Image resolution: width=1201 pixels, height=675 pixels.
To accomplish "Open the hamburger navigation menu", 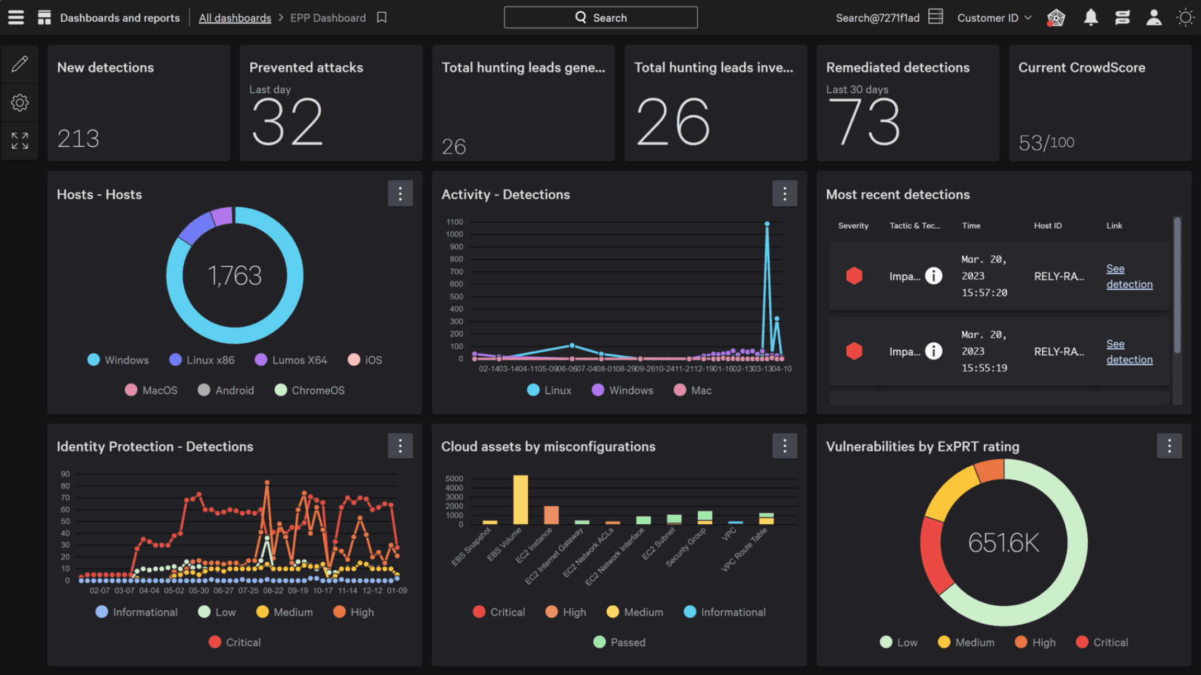I will tap(16, 17).
